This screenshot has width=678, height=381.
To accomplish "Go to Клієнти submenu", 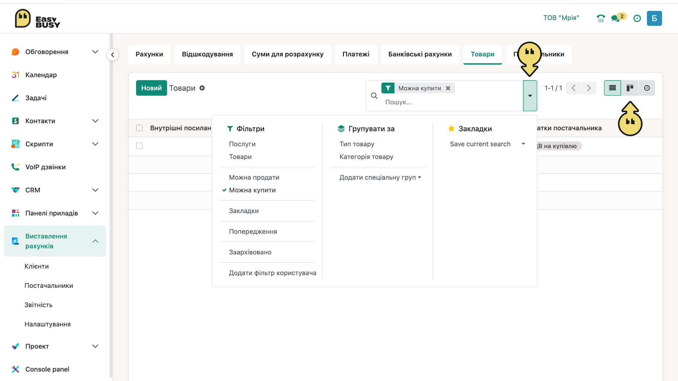I will pos(37,266).
